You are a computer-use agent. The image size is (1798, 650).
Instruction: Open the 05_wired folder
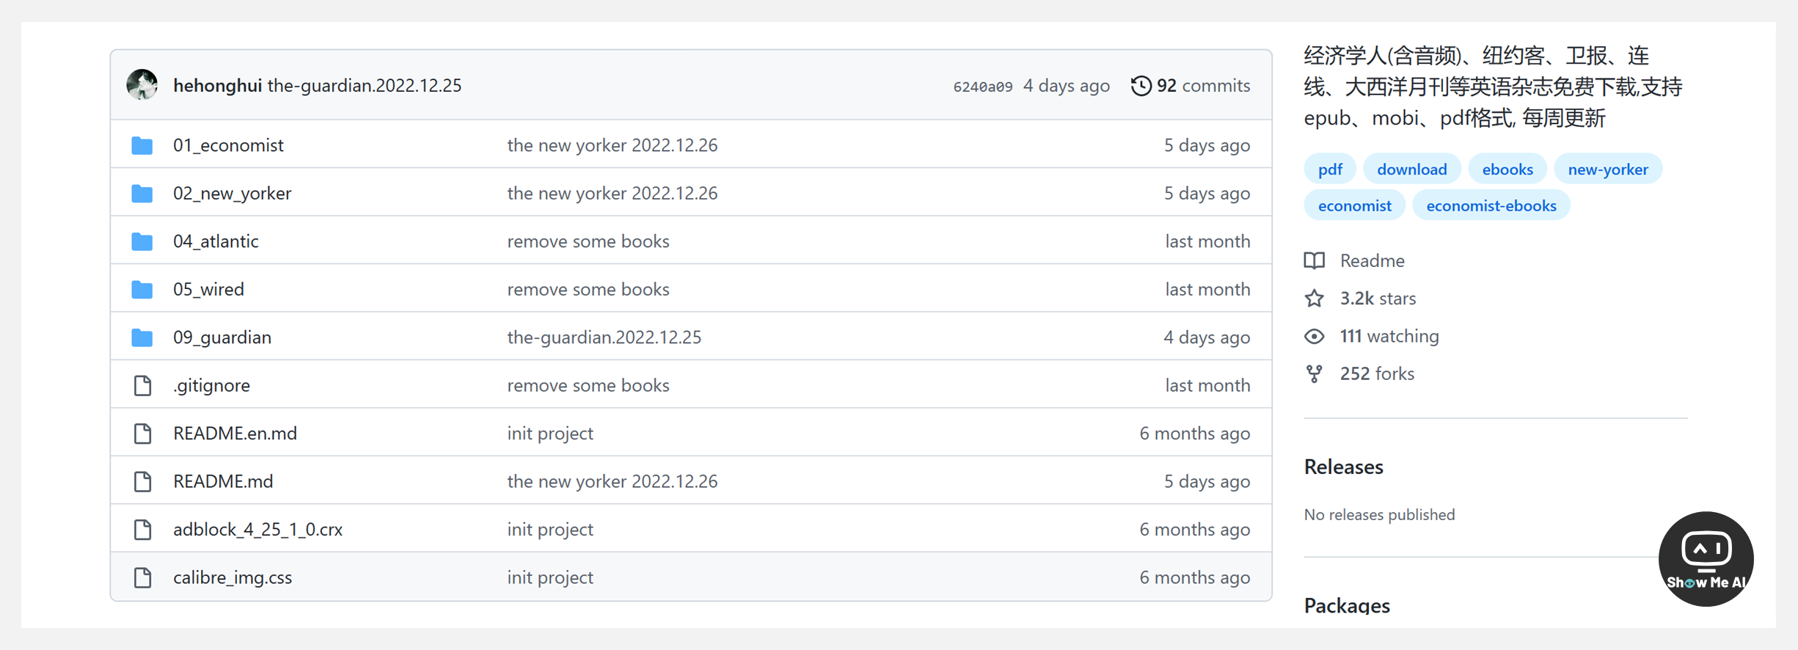click(x=208, y=289)
